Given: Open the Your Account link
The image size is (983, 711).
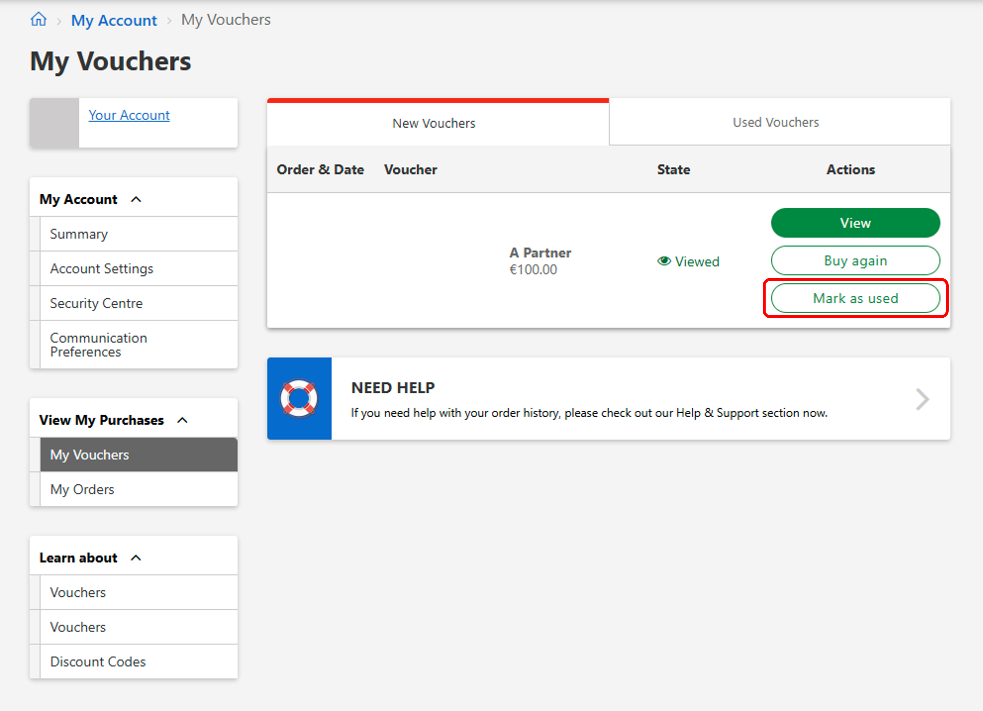Looking at the screenshot, I should coord(129,115).
